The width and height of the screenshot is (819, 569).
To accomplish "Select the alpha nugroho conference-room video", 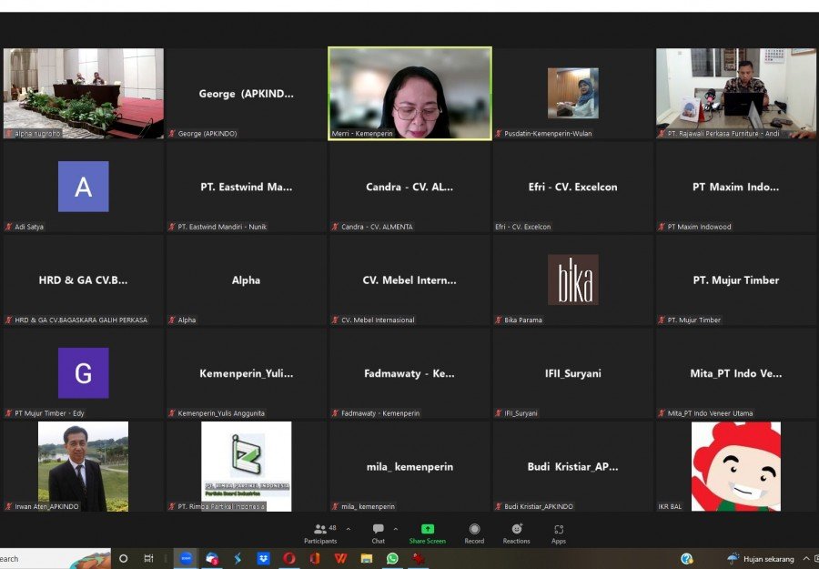I will [84, 93].
